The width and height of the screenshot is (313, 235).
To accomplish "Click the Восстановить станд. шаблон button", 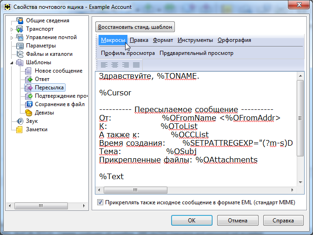I will coord(135,27).
